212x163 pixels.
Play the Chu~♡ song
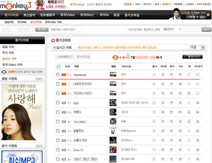click(x=154, y=149)
